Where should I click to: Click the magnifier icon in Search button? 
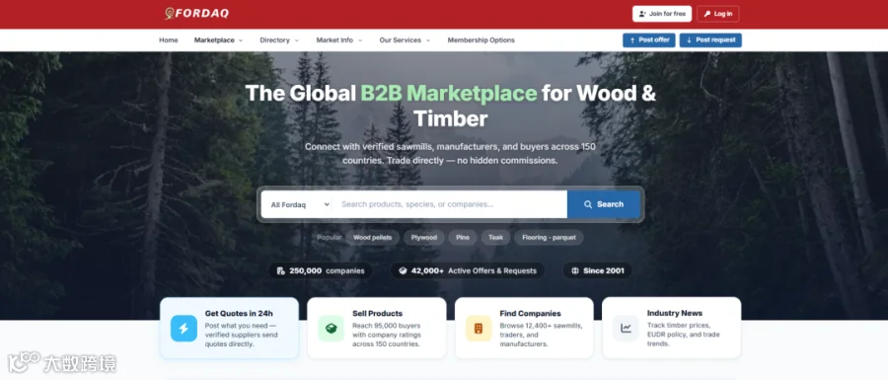point(588,204)
